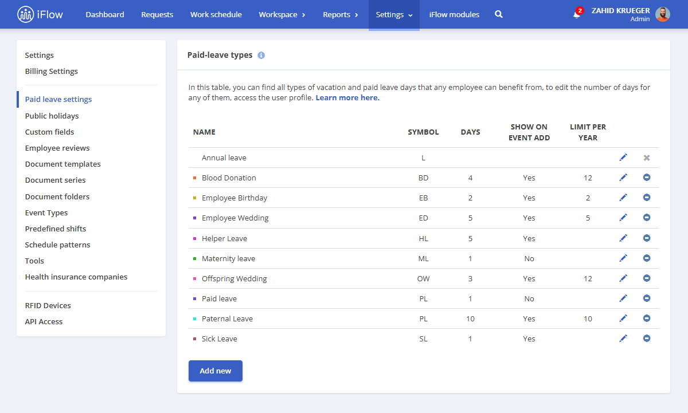The image size is (688, 413).
Task: Click Zahid Krueger's avatar picture
Action: [x=663, y=14]
